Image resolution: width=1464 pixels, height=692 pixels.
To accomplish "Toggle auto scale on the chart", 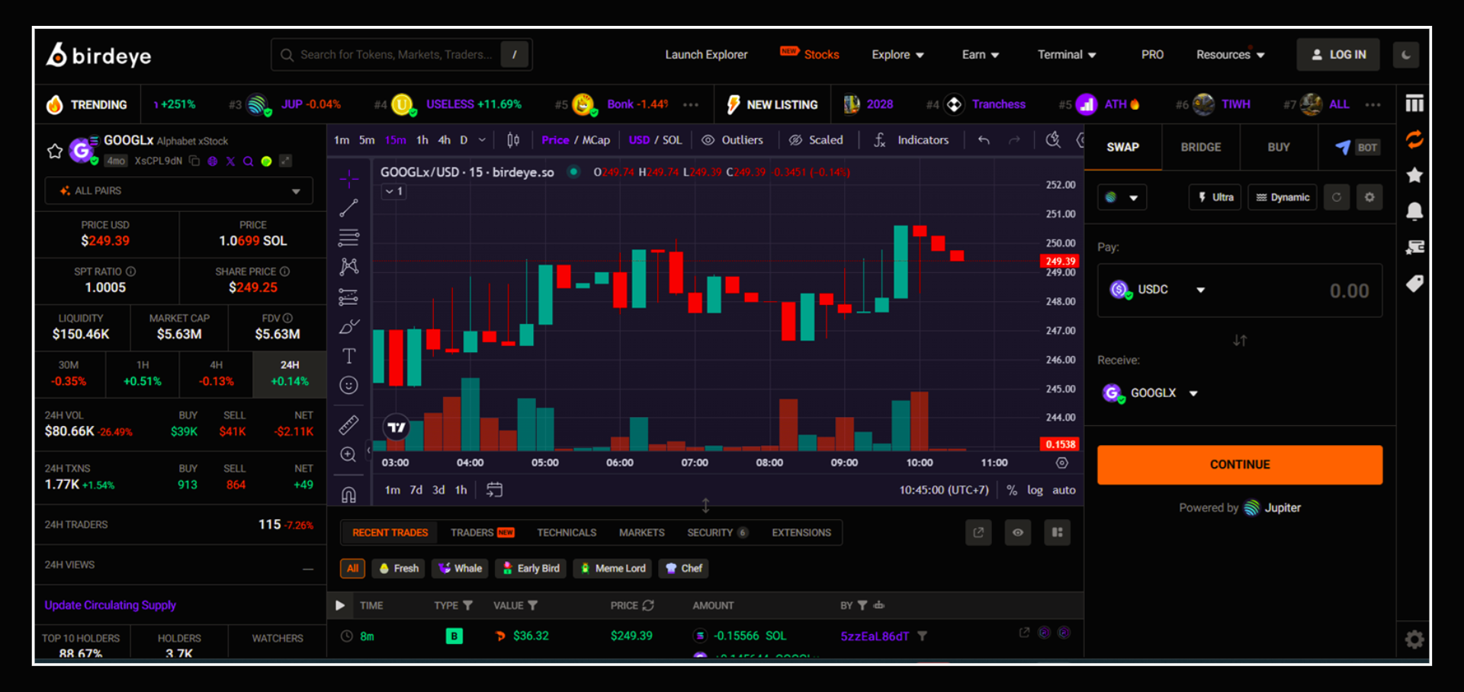I will (1064, 490).
